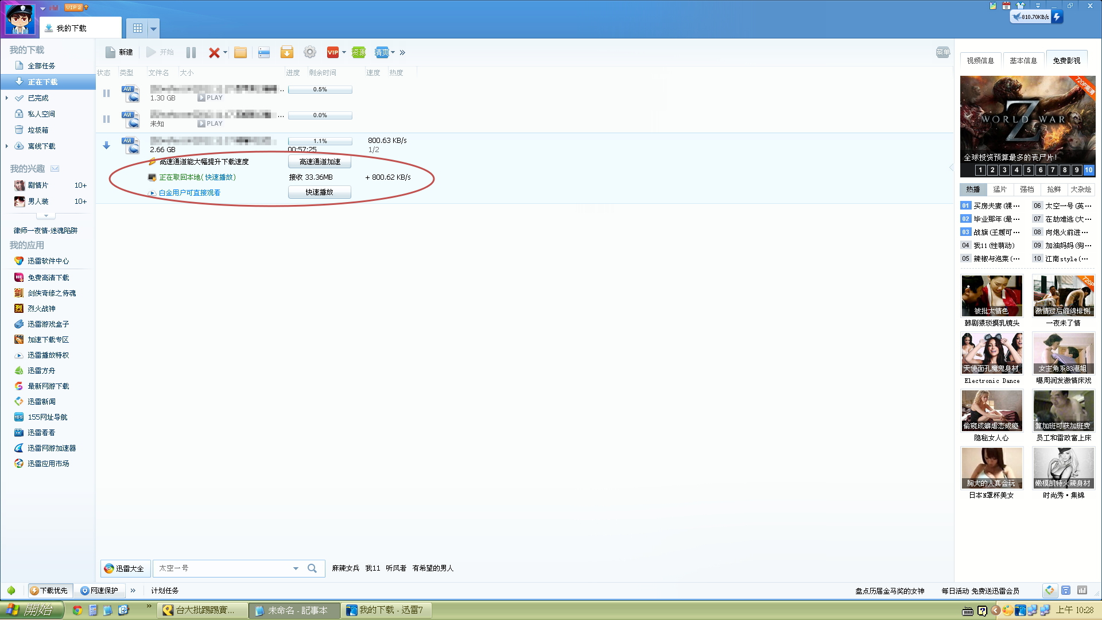Click the 快速播放 link in parentheses
The height and width of the screenshot is (620, 1102).
point(219,177)
